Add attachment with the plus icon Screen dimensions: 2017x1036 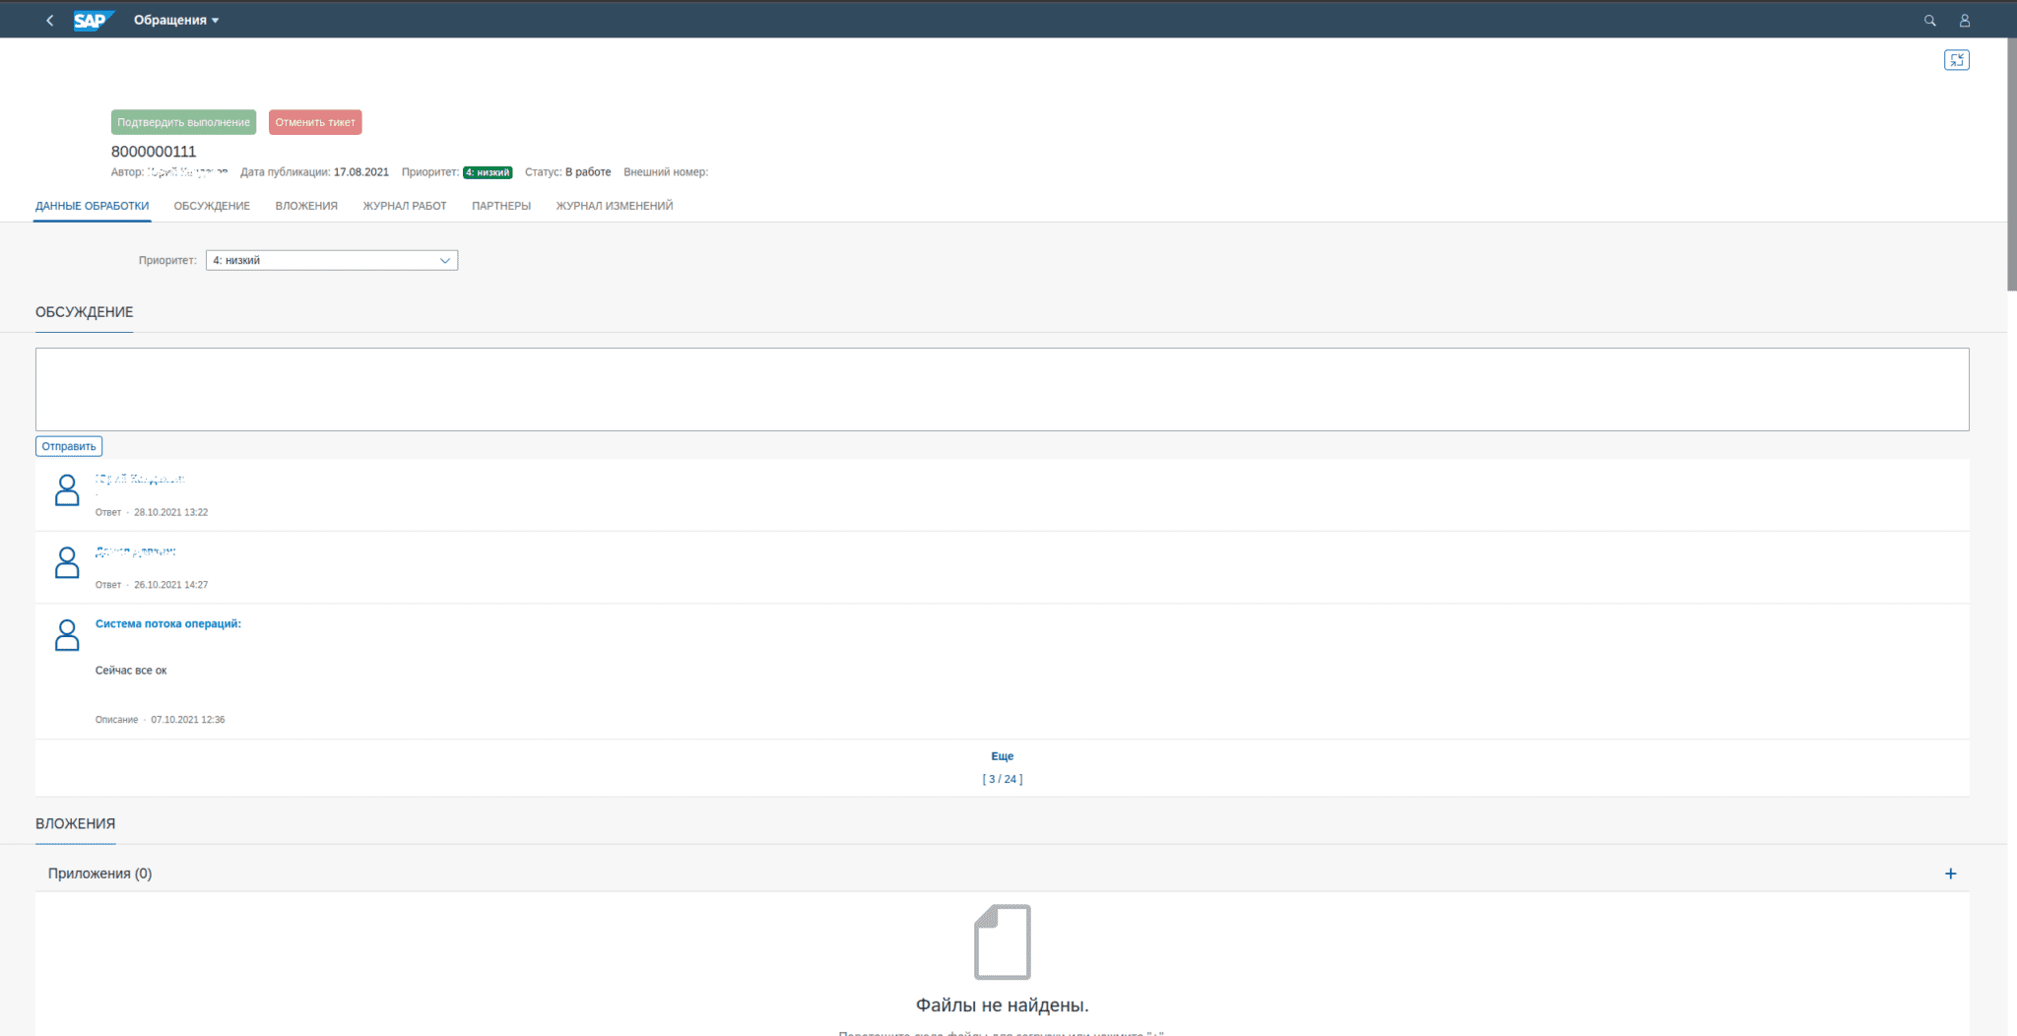point(1950,874)
